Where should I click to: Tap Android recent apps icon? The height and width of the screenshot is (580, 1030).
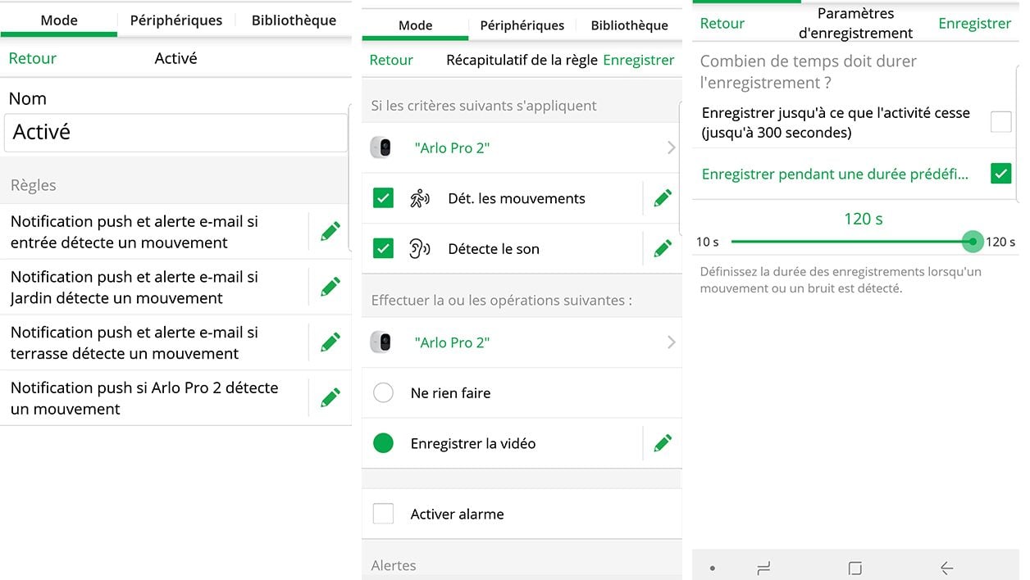[763, 568]
